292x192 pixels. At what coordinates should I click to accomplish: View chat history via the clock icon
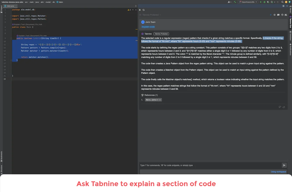pyautogui.click(x=282, y=15)
